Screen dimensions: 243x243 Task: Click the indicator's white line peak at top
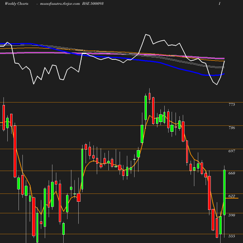(146, 35)
